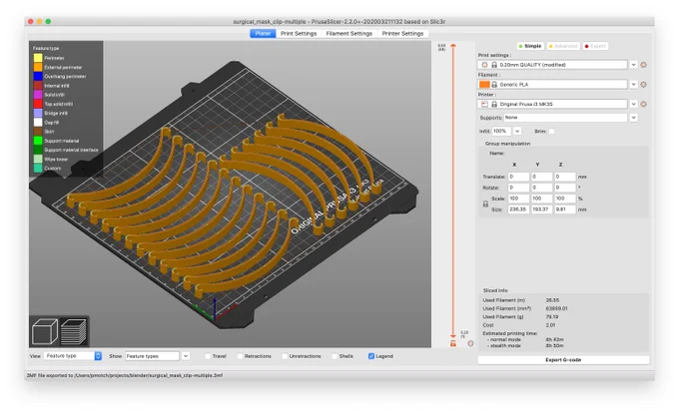679x413 pixels.
Task: Enable Retractions checkbox
Action: pos(240,356)
